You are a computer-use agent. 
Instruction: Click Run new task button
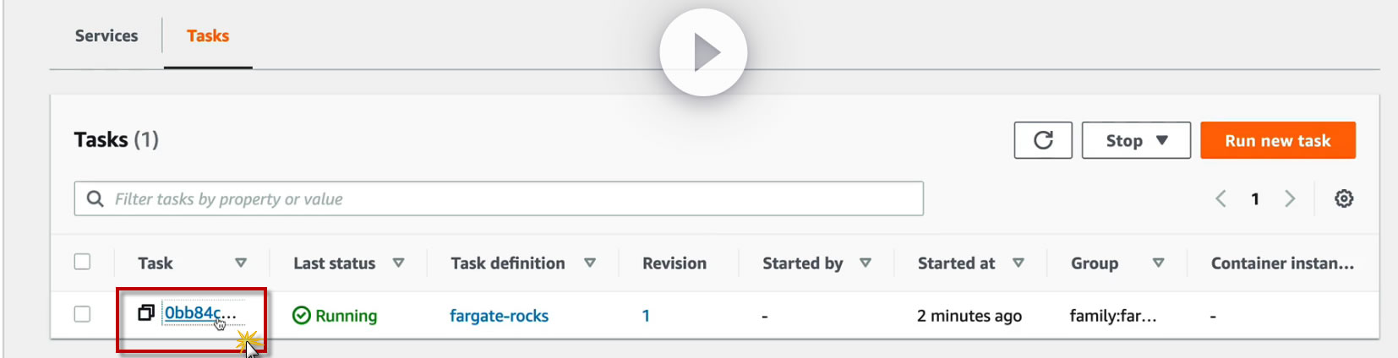point(1277,140)
